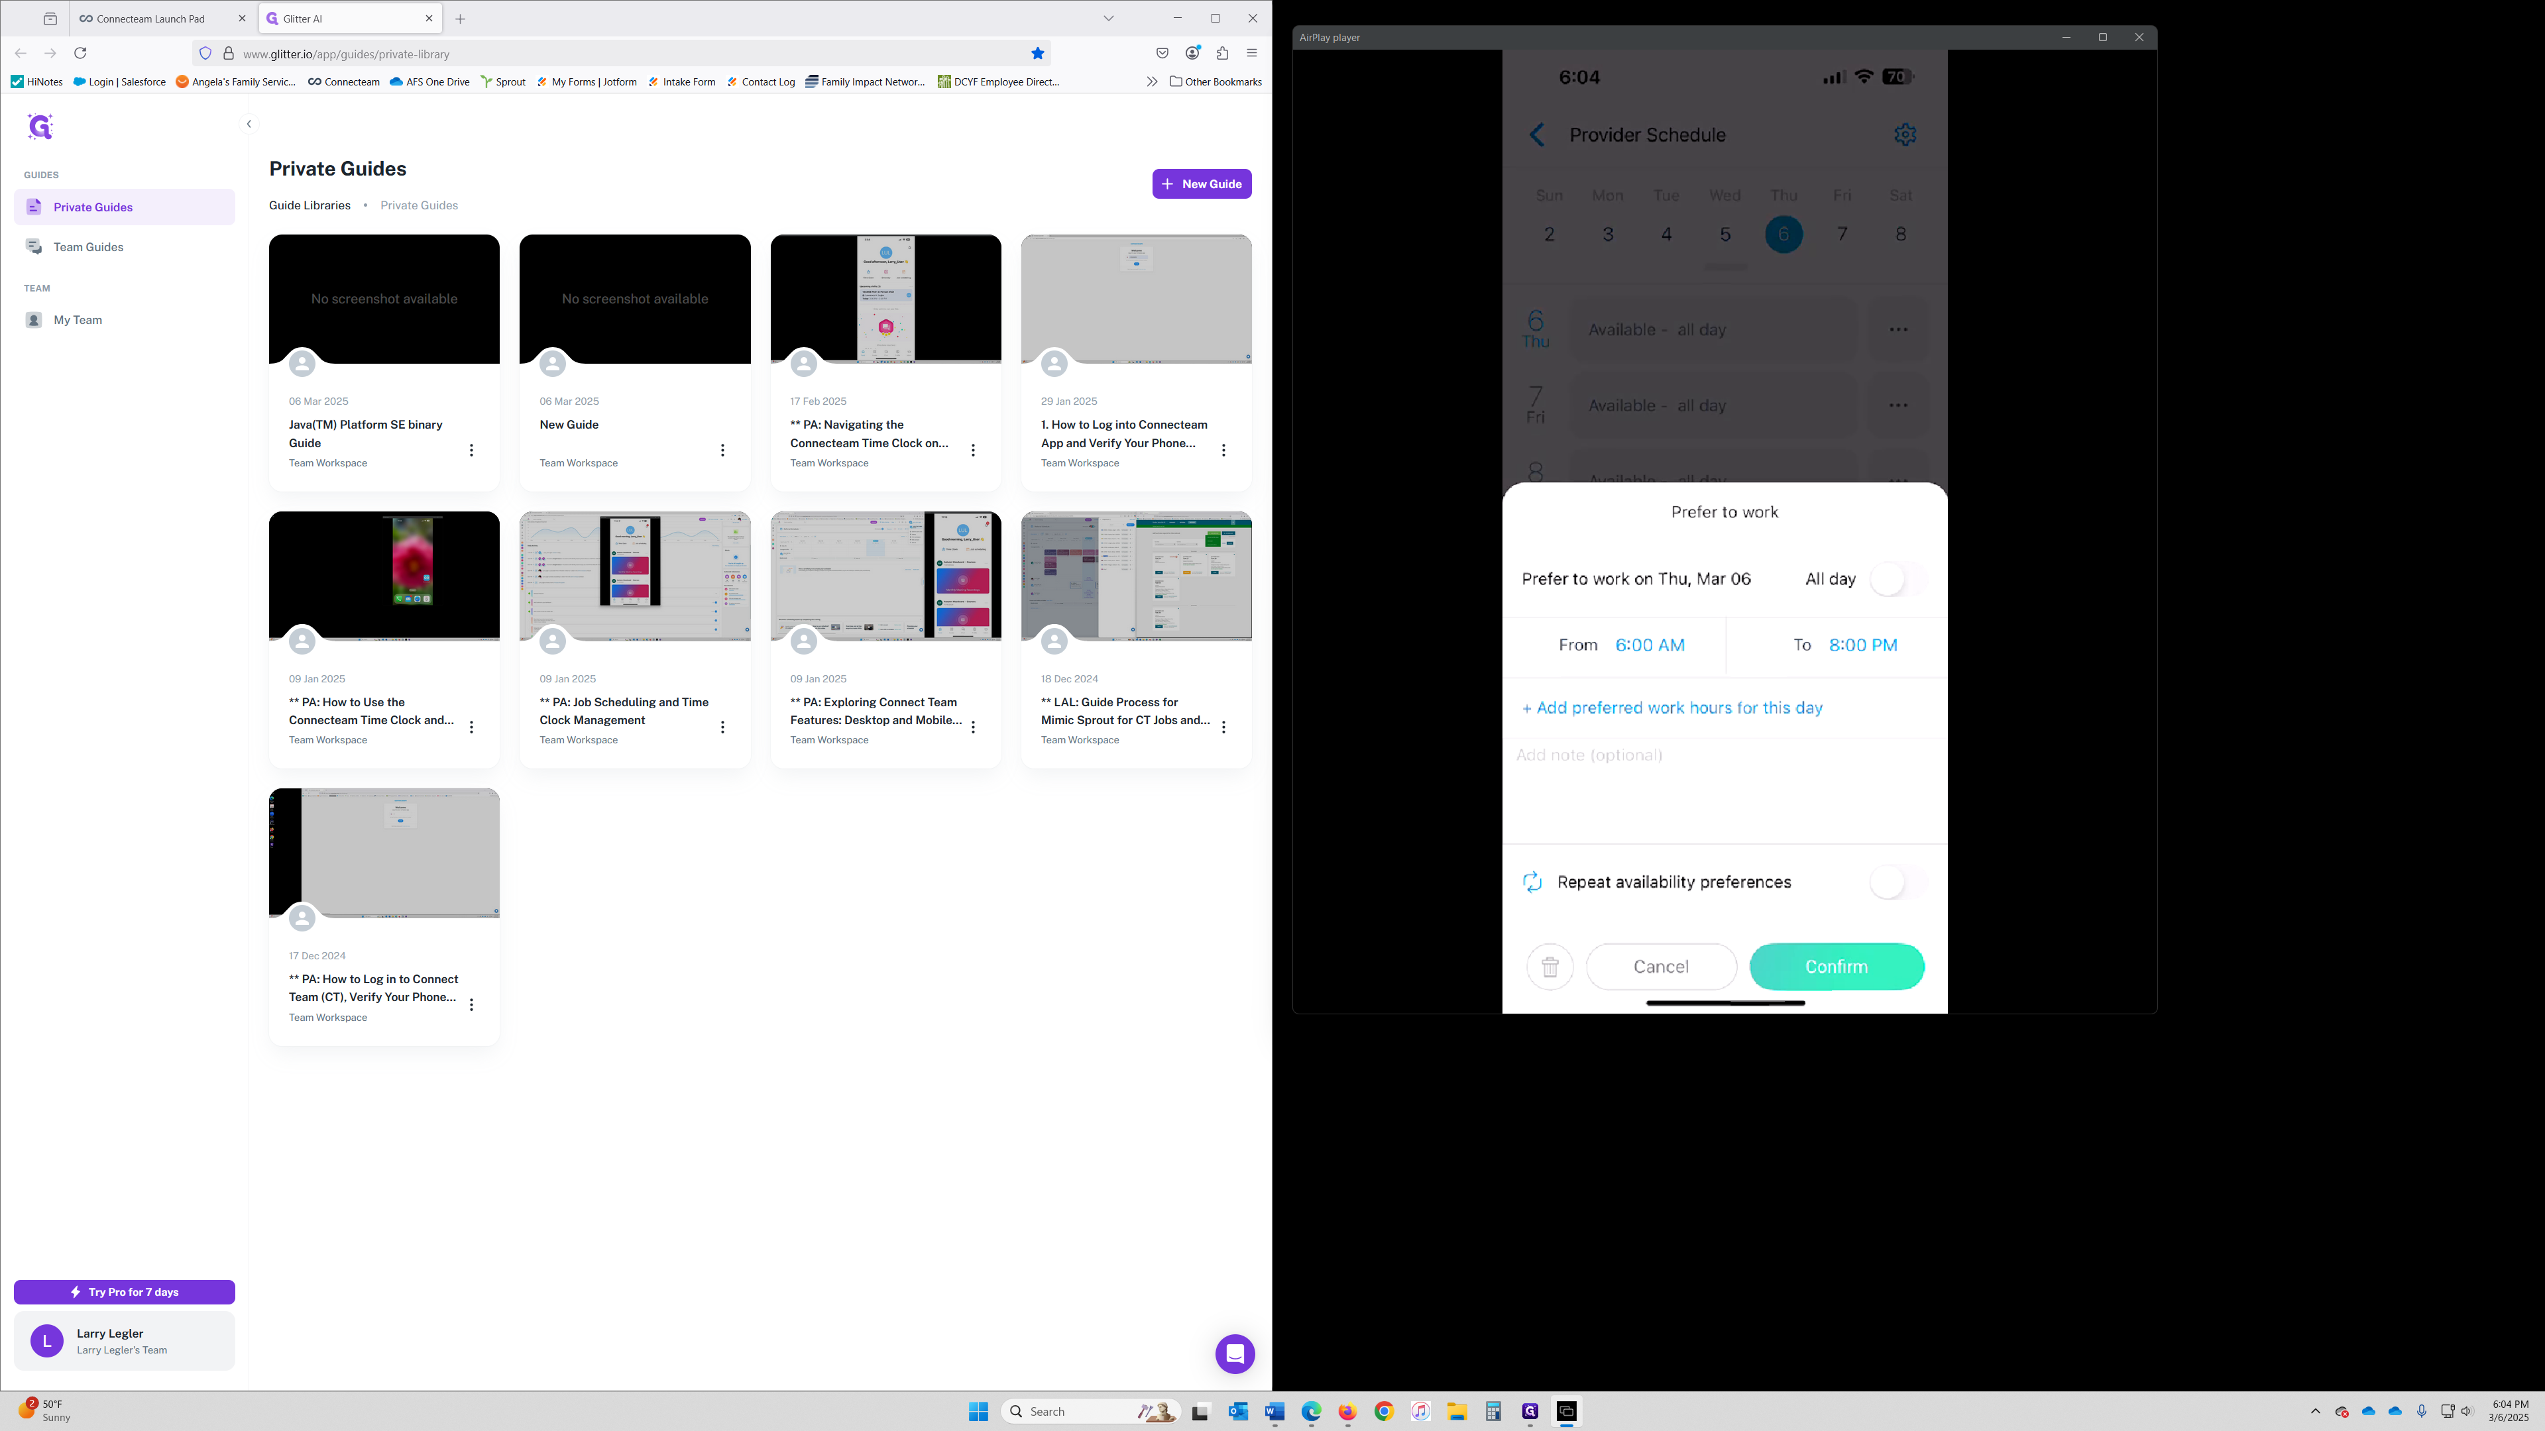The image size is (2545, 1431).
Task: Open Google Chrome from the taskbar
Action: 1384,1411
